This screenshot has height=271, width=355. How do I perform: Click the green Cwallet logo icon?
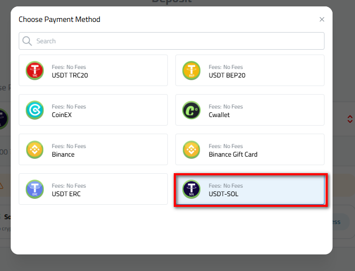pos(191,110)
